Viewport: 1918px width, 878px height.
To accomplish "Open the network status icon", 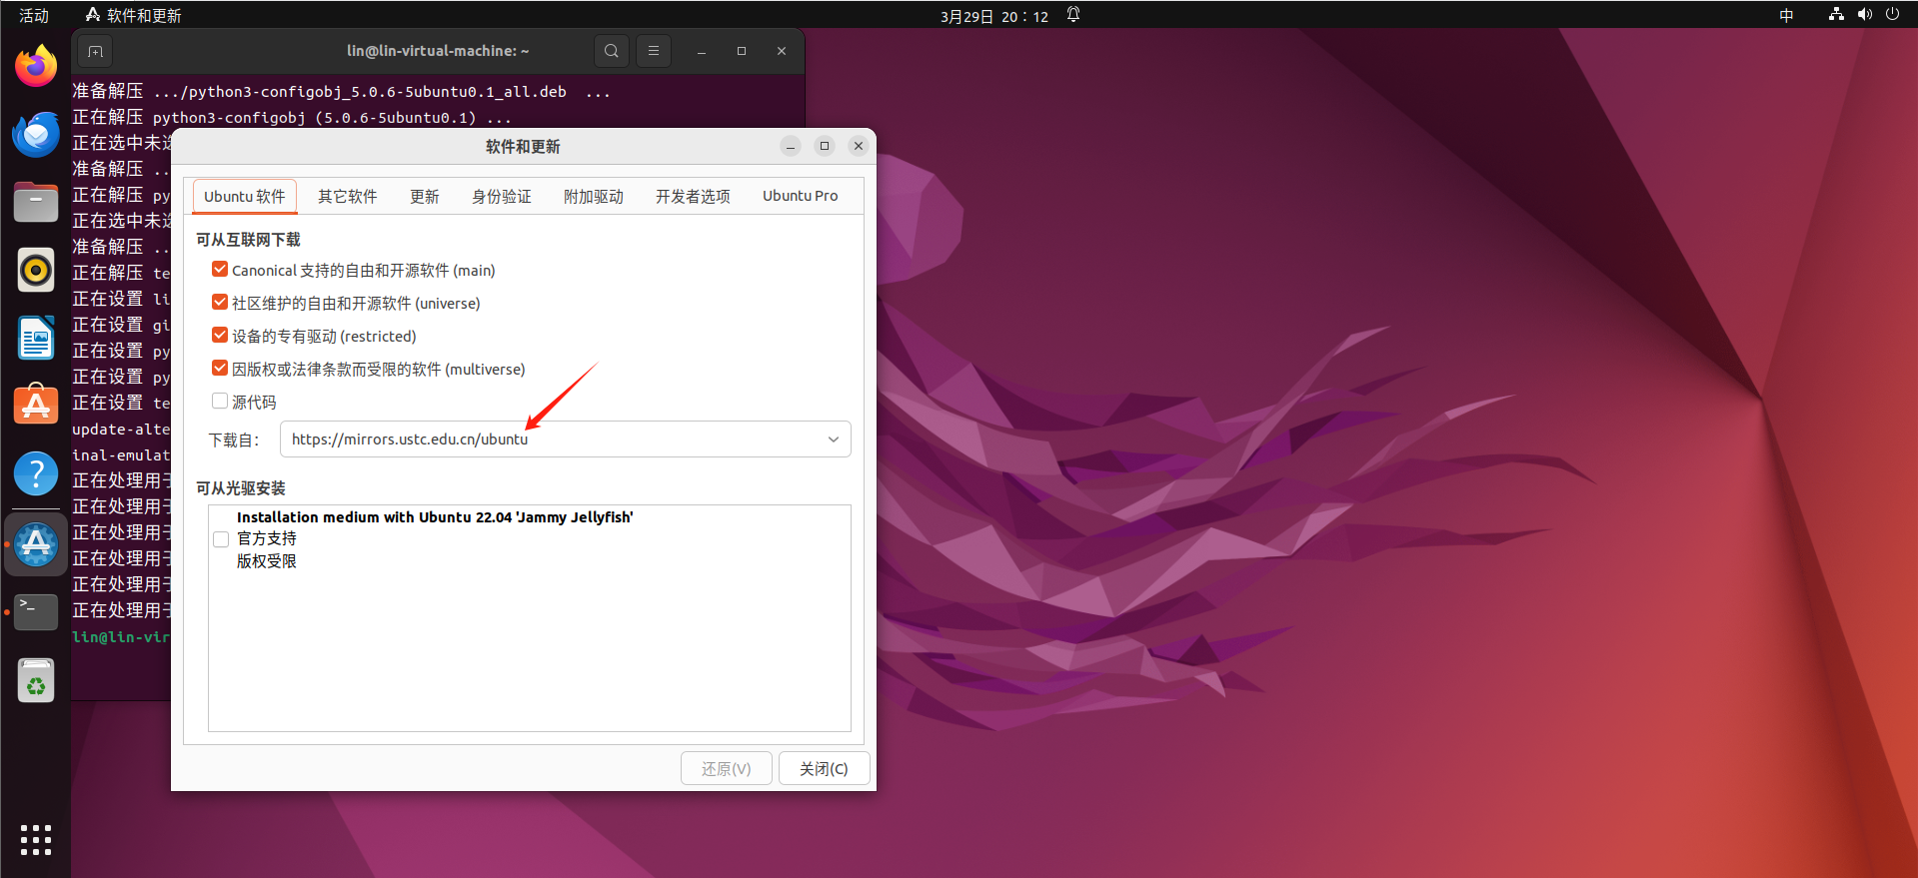I will click(1836, 15).
